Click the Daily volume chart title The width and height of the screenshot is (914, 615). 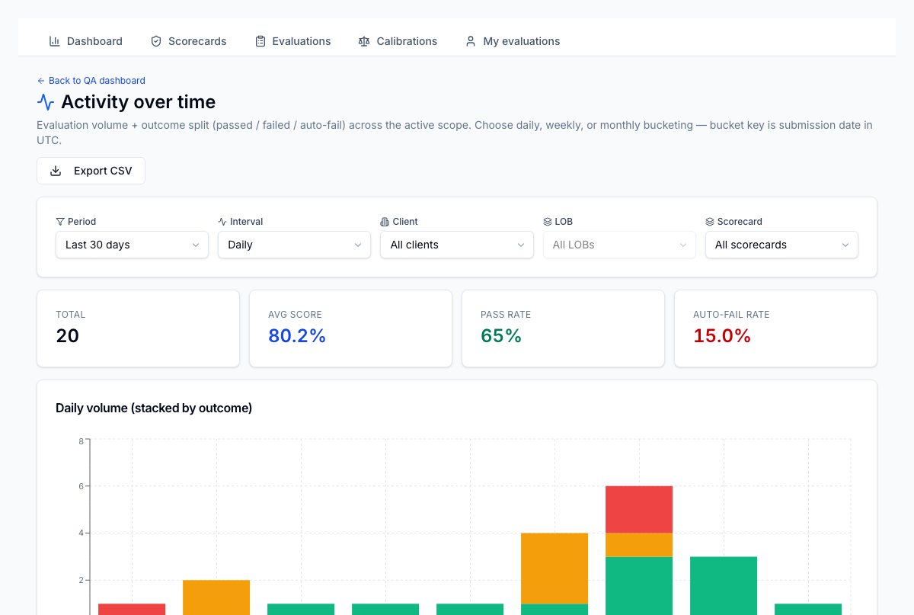click(x=154, y=408)
